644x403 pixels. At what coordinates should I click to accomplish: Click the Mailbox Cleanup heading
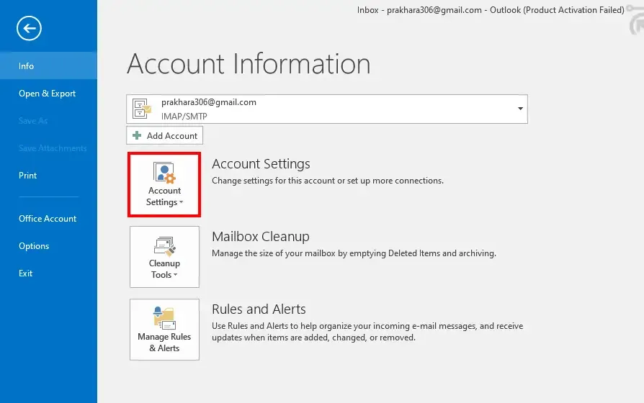tap(260, 237)
